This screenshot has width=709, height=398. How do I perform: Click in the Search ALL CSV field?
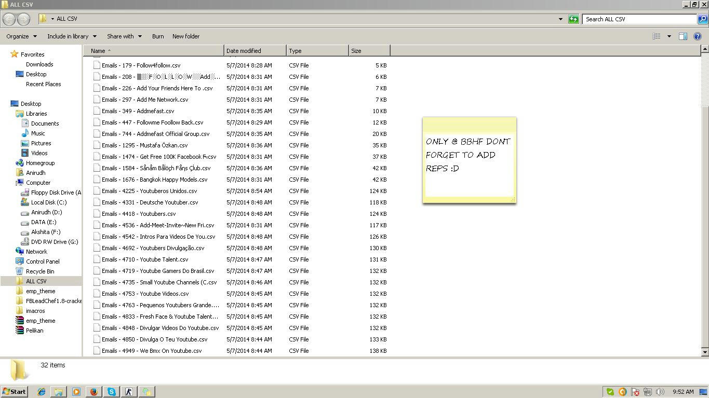pos(639,19)
